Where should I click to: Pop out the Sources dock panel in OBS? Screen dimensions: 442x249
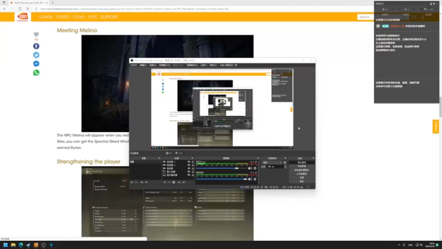coord(192,158)
